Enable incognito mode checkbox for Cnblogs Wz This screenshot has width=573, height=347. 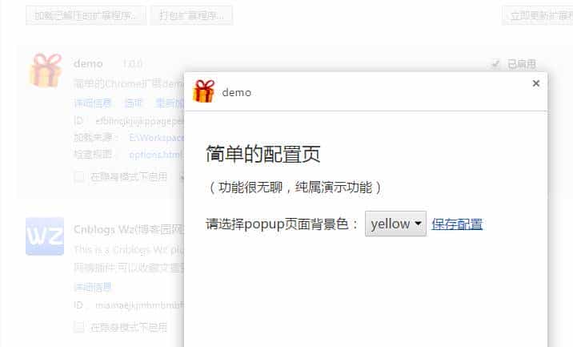pos(79,327)
